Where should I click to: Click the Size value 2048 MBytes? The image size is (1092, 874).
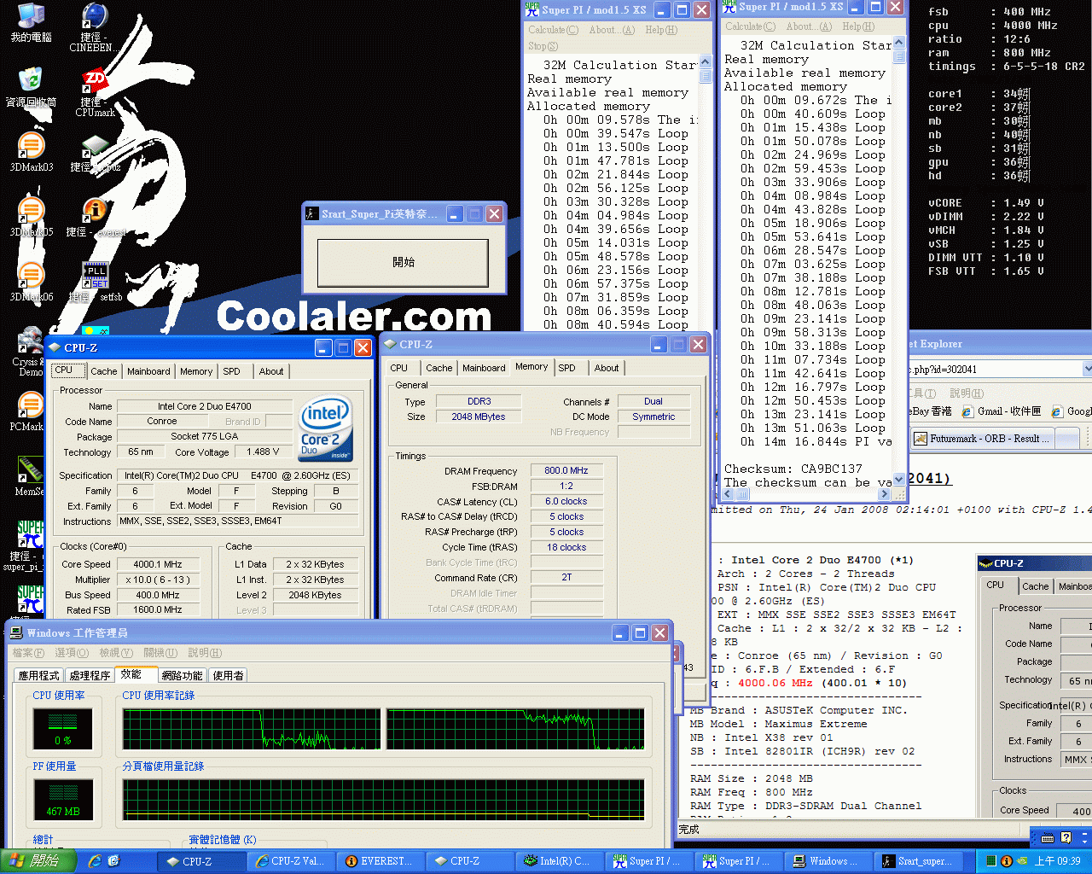[x=479, y=417]
